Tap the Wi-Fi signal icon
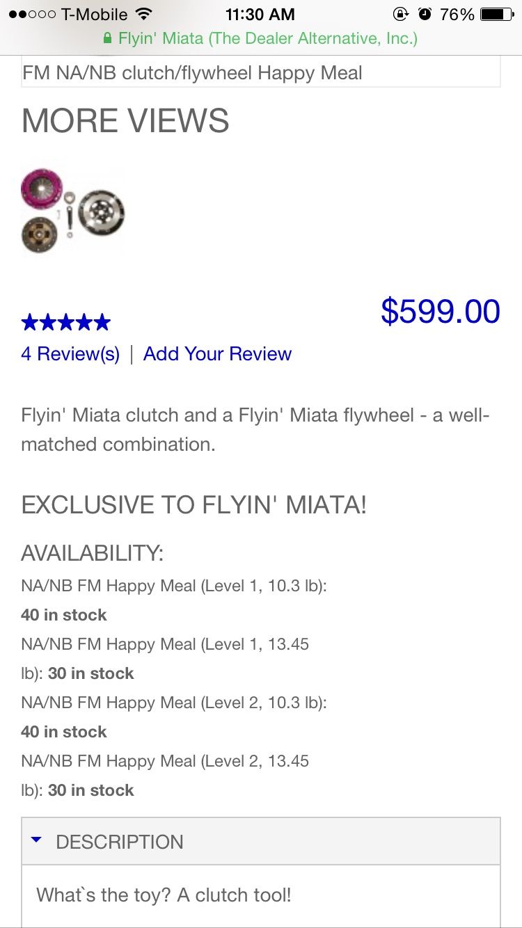The height and width of the screenshot is (928, 522). [144, 14]
